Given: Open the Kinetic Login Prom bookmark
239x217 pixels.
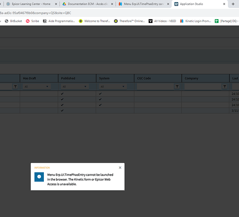Looking at the screenshot, I should (196, 21).
